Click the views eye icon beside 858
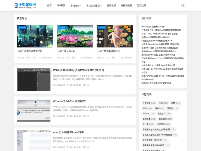201x151 pixels. [99, 58]
